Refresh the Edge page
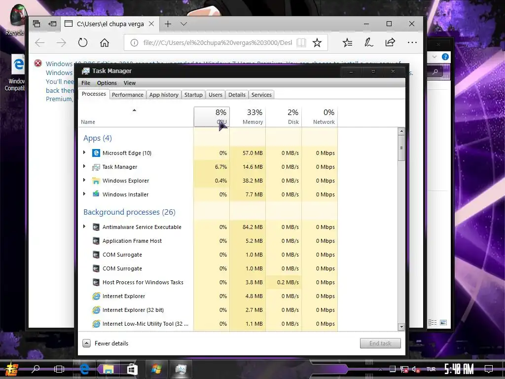Image resolution: width=505 pixels, height=379 pixels. pos(83,42)
